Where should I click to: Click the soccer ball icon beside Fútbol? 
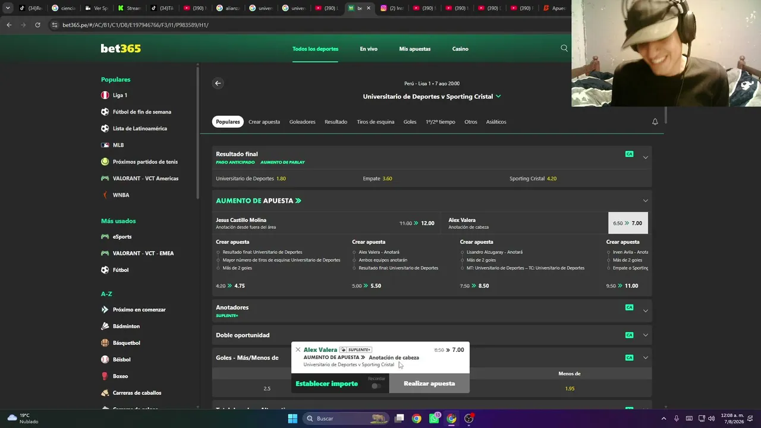click(x=105, y=270)
